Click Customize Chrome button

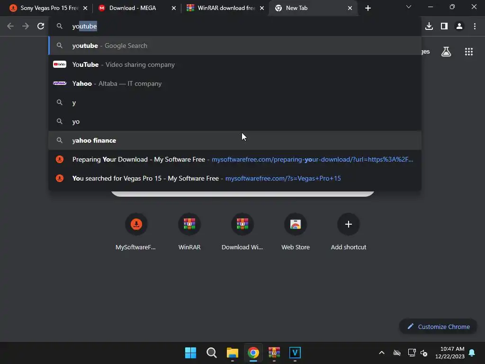(x=438, y=327)
